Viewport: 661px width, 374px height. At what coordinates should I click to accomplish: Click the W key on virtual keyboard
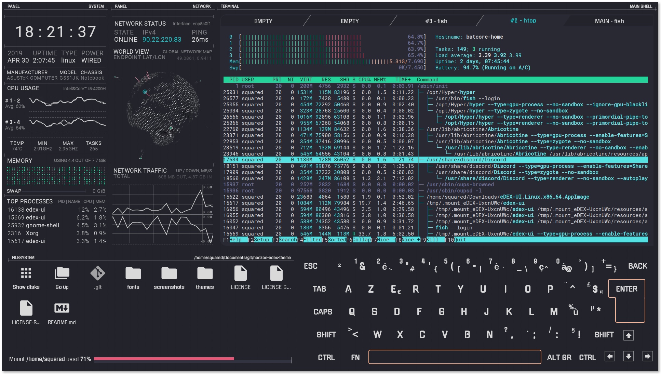pos(377,335)
